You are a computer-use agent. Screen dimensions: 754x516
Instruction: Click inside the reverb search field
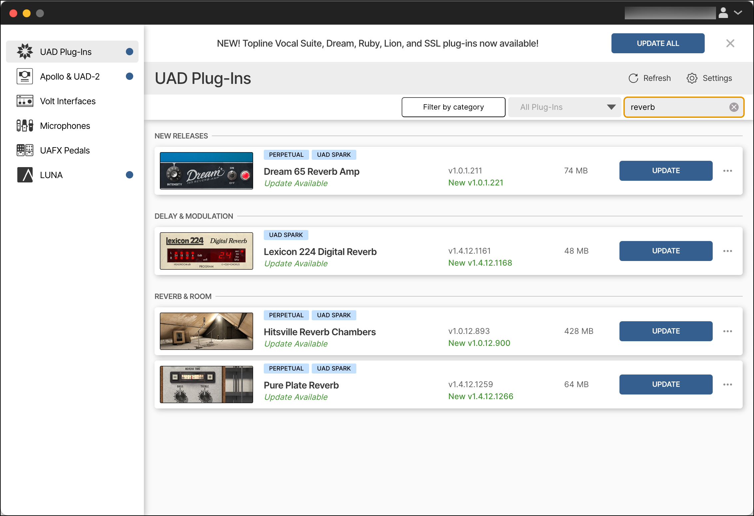pyautogui.click(x=676, y=107)
